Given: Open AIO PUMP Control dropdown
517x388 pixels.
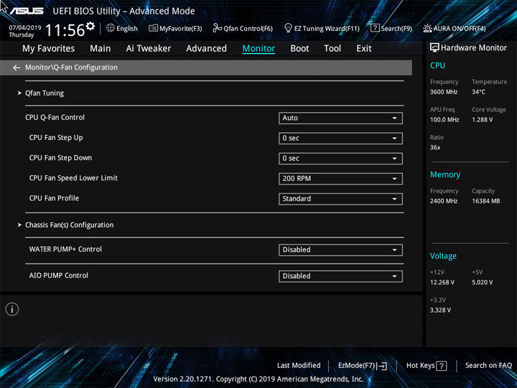Looking at the screenshot, I should 340,276.
